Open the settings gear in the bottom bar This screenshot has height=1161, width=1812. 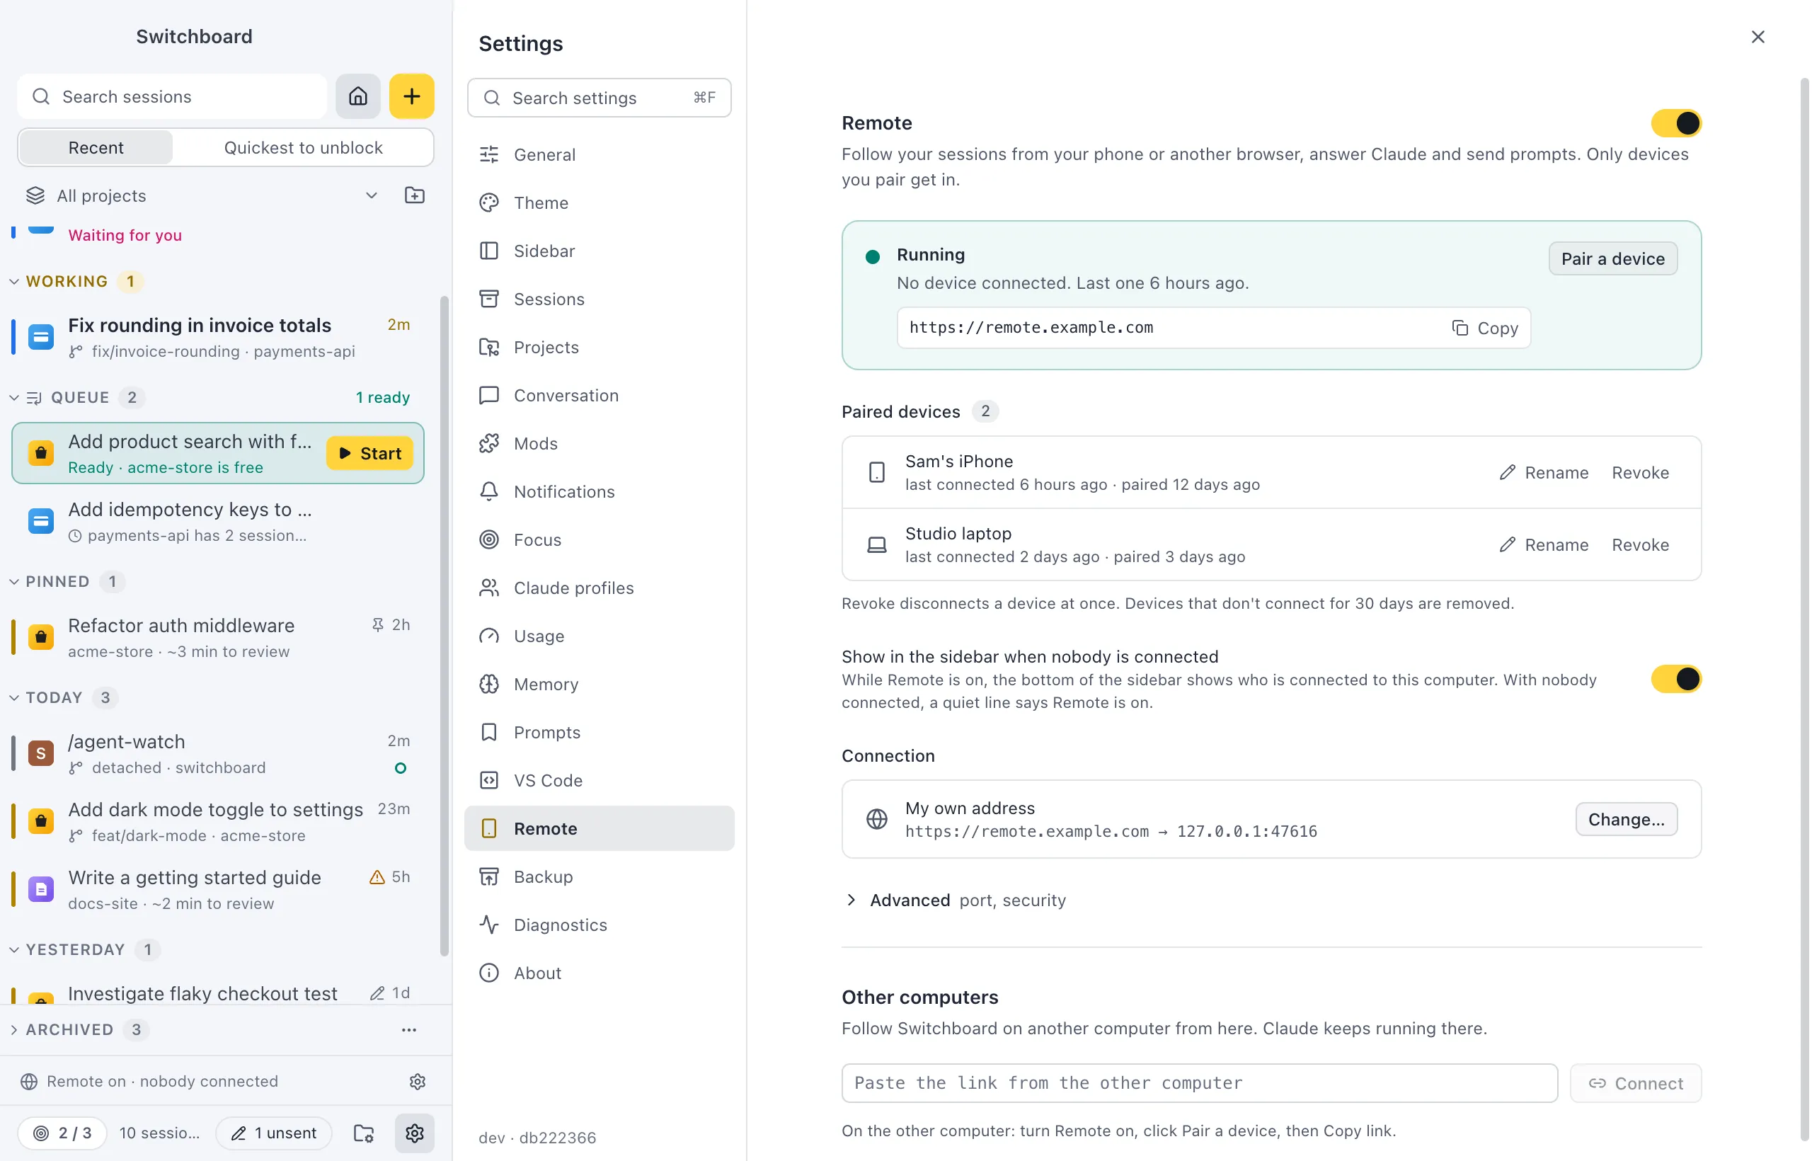[x=415, y=1133]
